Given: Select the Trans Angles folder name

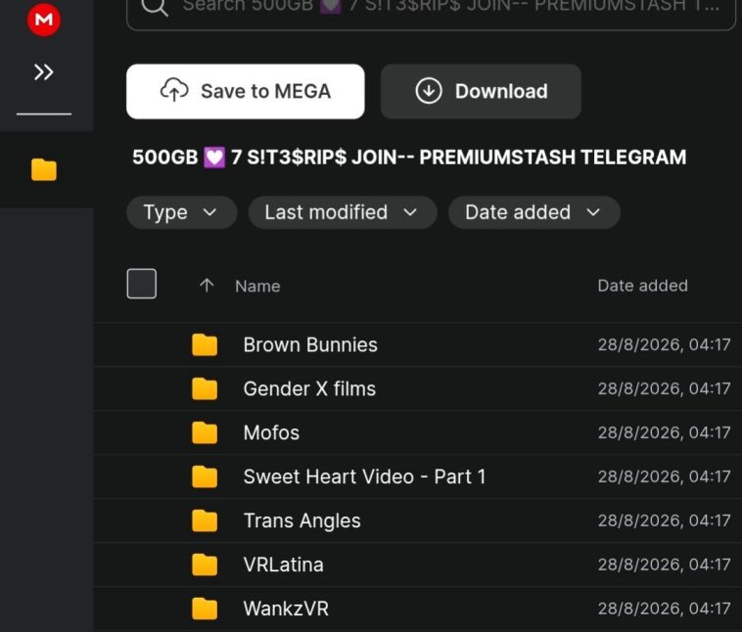Looking at the screenshot, I should (x=301, y=520).
